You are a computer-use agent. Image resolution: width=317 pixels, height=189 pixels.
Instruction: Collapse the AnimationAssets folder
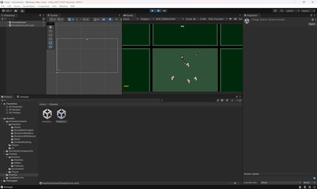[4, 121]
